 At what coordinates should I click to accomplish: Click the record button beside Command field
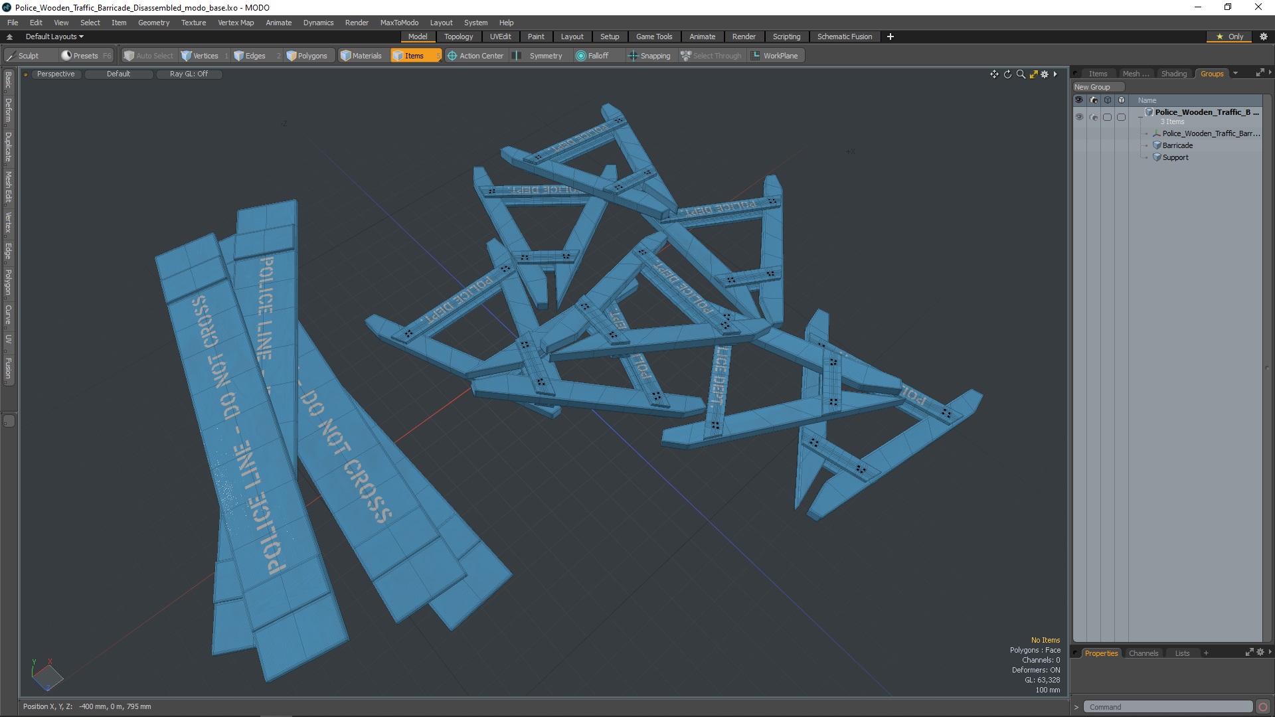pyautogui.click(x=1263, y=707)
